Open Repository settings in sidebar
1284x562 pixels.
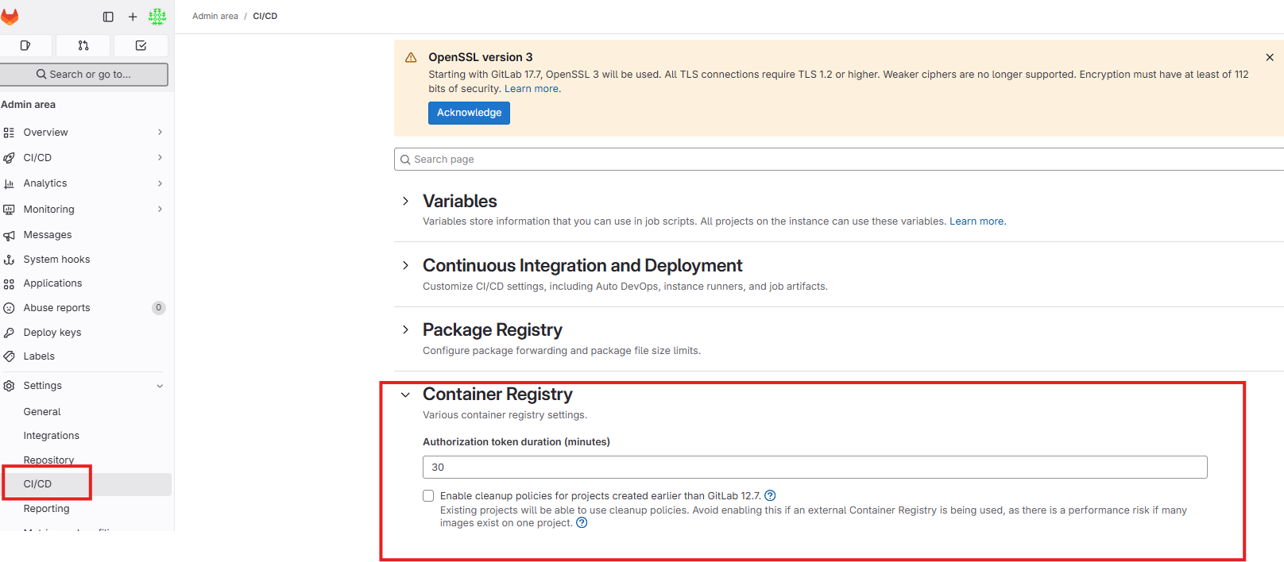pos(48,460)
